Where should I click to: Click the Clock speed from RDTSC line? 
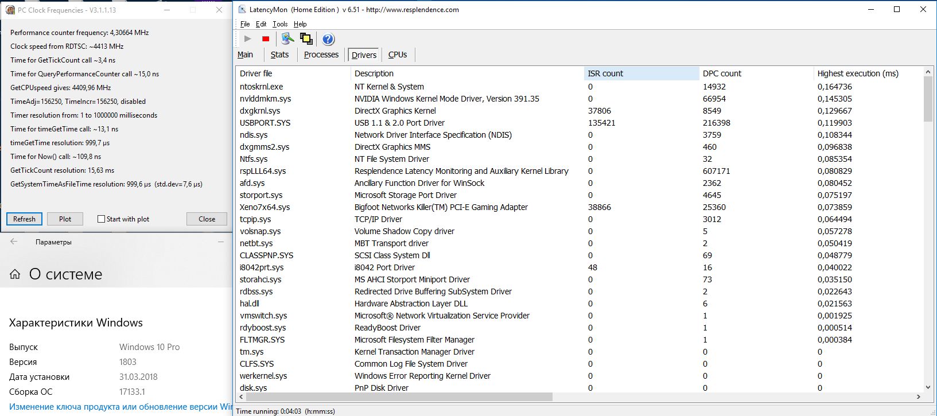coord(67,46)
